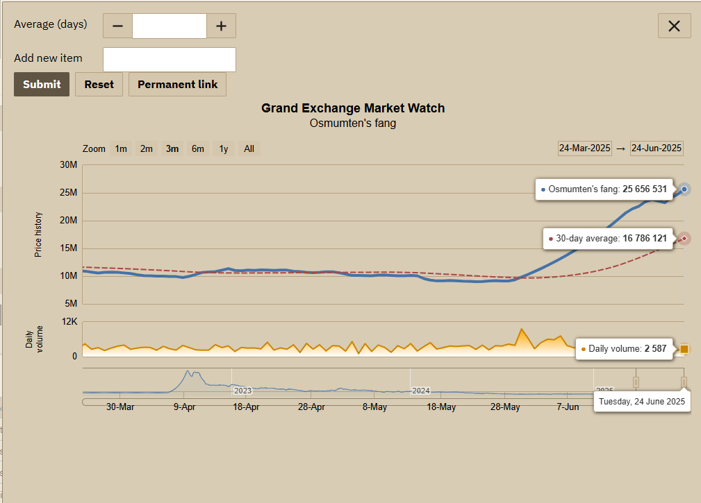Click the Osmumten's fang 25 656 531 tooltip

pos(605,189)
